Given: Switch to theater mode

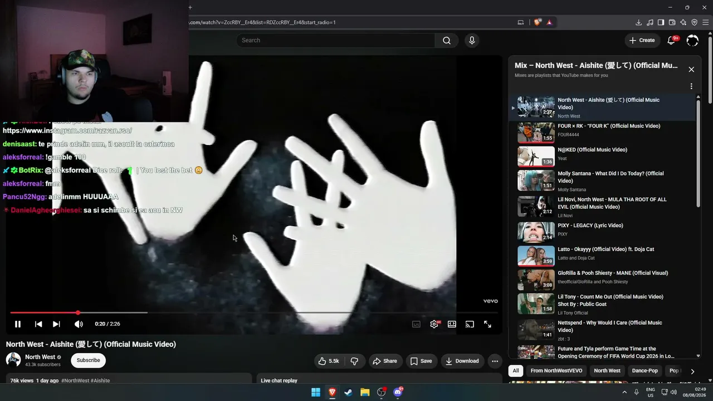Looking at the screenshot, I should (452, 324).
